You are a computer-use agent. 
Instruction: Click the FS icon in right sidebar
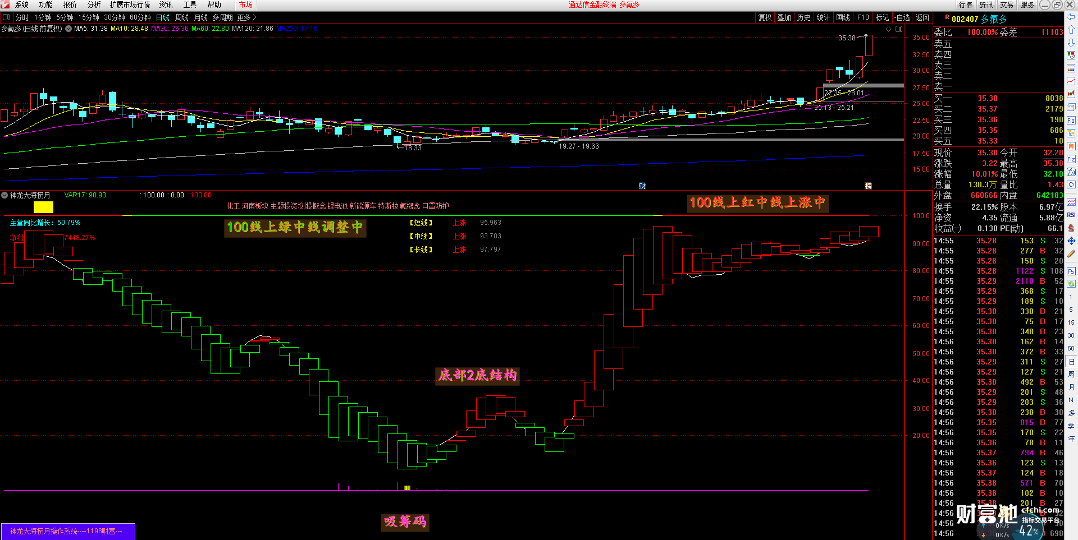click(1071, 271)
